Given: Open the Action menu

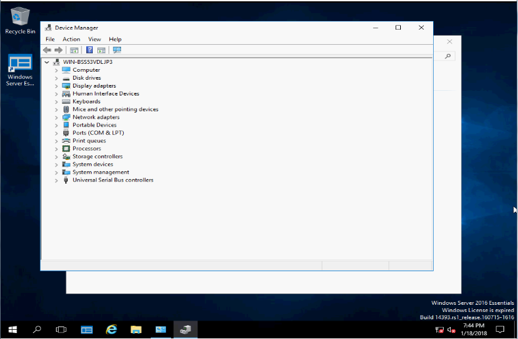Looking at the screenshot, I should 71,39.
